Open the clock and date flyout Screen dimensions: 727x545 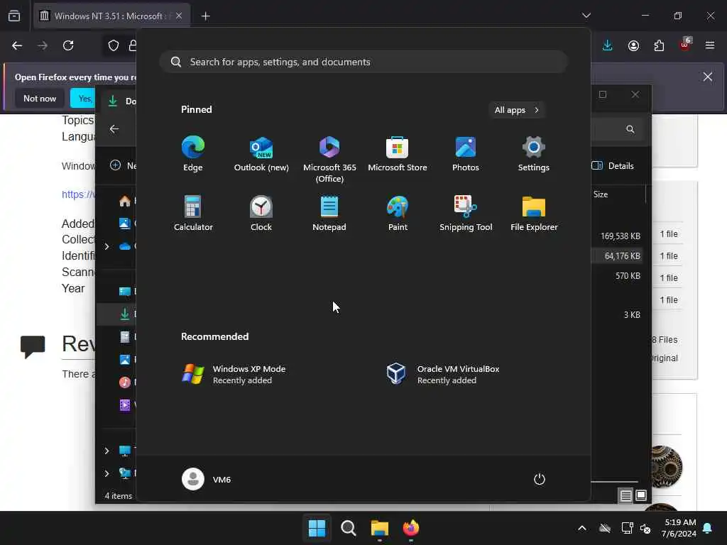679,528
